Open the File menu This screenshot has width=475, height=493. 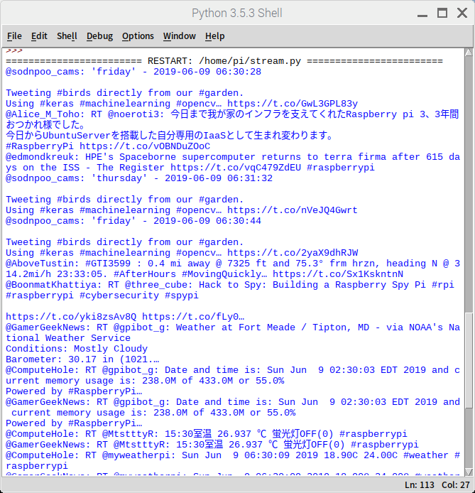point(14,36)
